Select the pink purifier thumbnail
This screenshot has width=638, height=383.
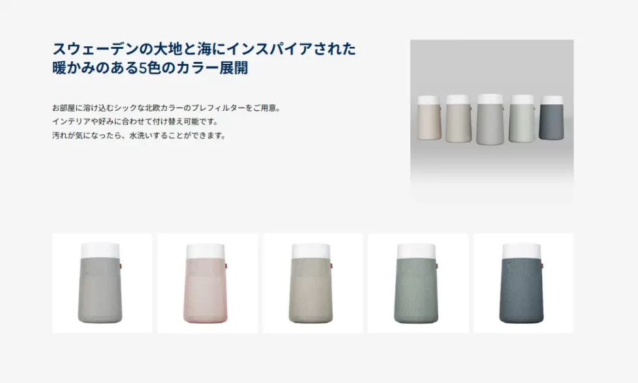[208, 283]
